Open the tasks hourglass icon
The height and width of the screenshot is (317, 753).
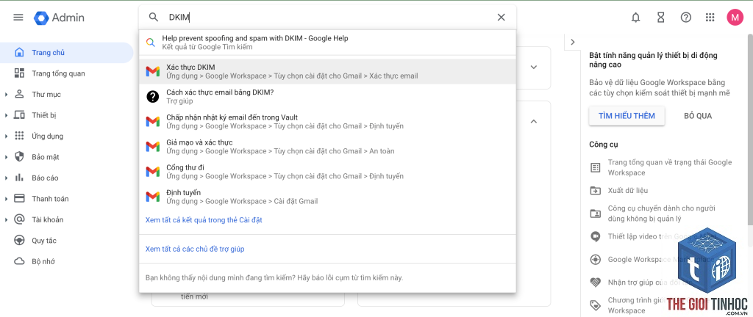pos(661,18)
